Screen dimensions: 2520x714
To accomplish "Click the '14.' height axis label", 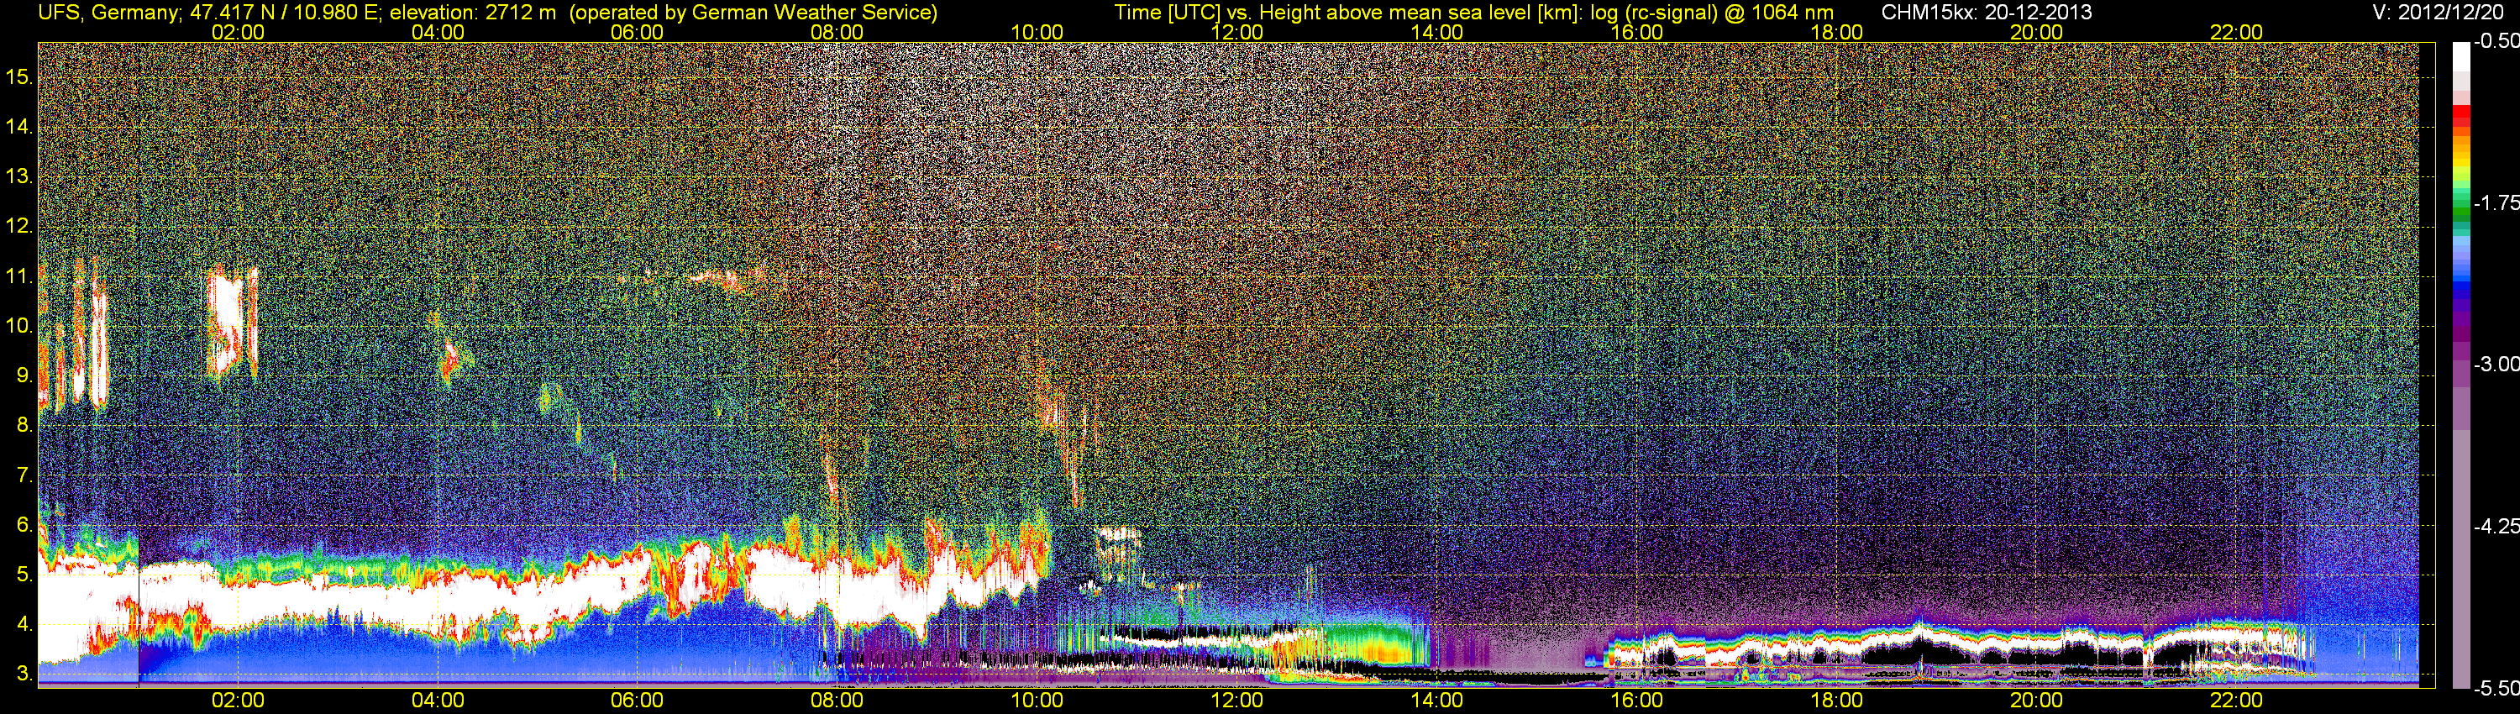I will click(x=19, y=126).
